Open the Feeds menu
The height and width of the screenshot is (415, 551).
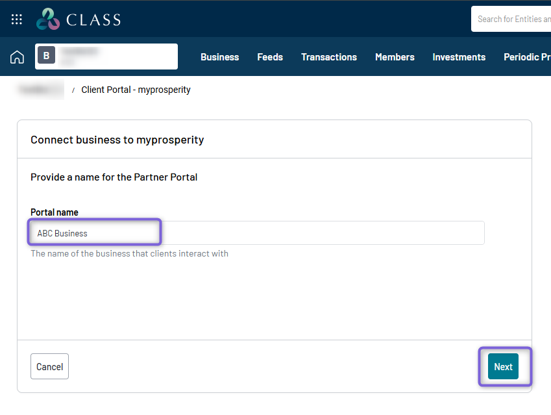point(270,57)
